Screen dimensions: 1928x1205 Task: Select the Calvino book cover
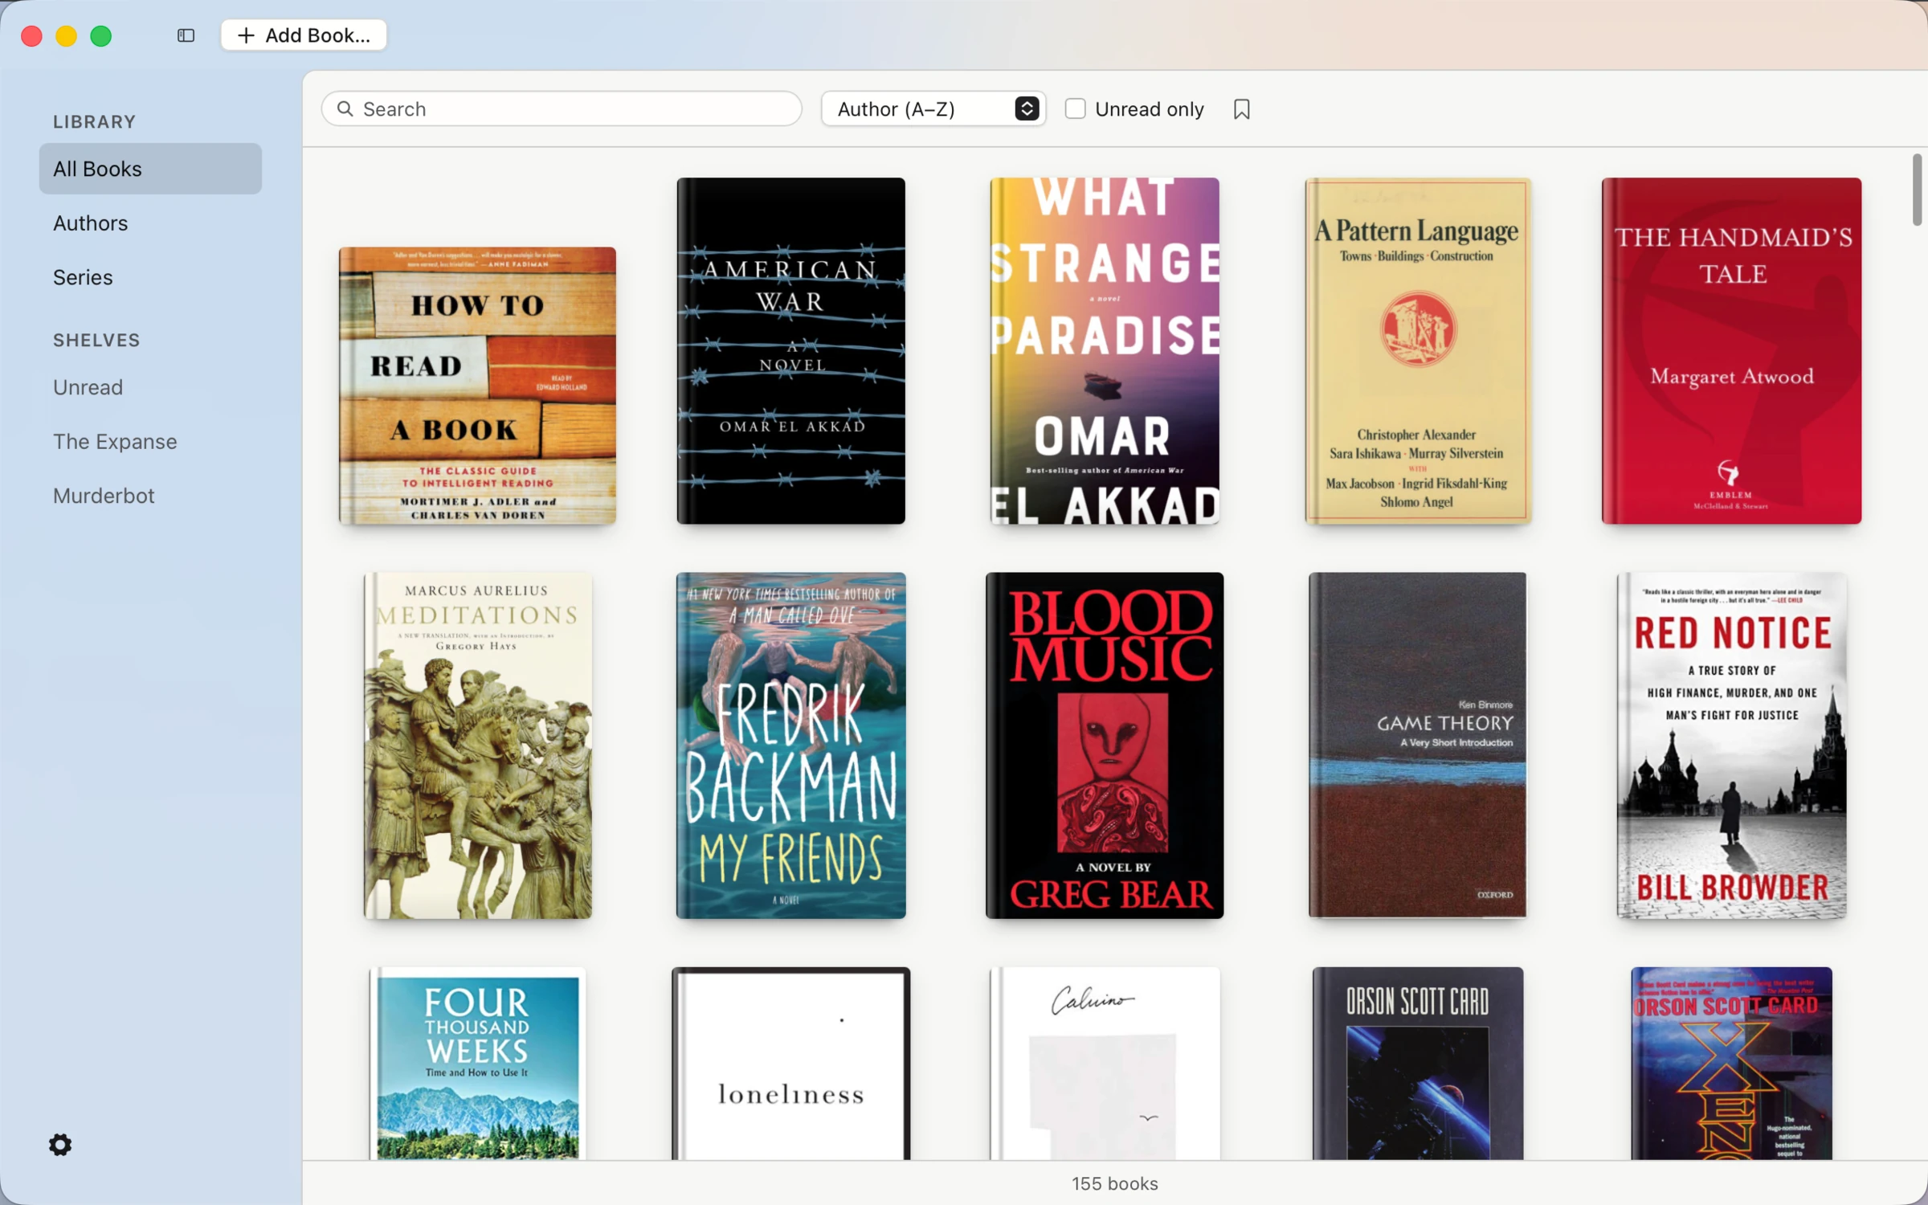(1105, 1063)
